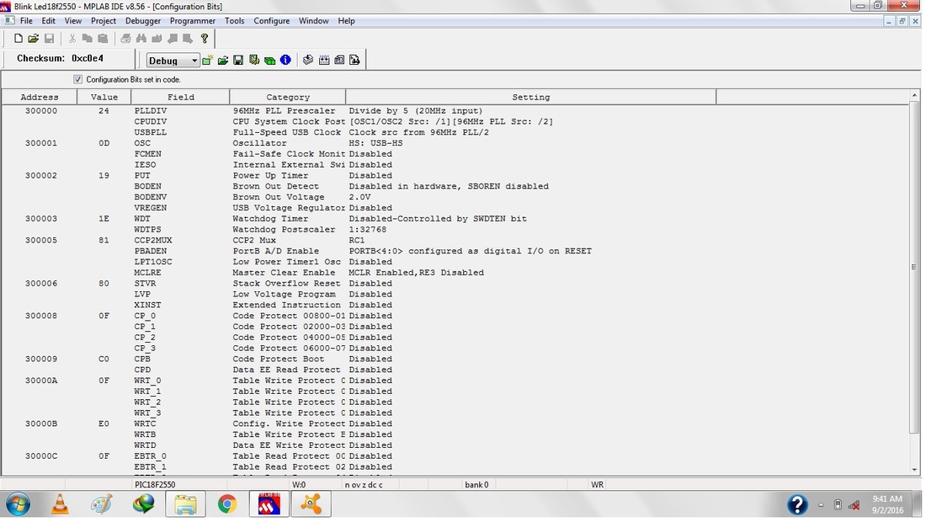926x522 pixels.
Task: Open Windows Explorer from the taskbar
Action: pyautogui.click(x=185, y=505)
